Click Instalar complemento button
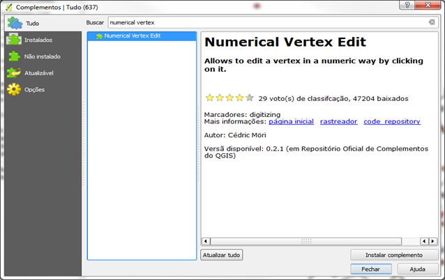Image resolution: width=445 pixels, height=280 pixels. (x=395, y=255)
